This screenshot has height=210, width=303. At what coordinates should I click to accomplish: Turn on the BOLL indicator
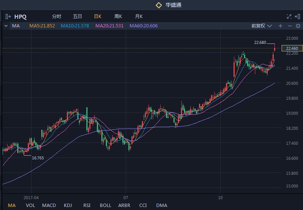(106, 205)
